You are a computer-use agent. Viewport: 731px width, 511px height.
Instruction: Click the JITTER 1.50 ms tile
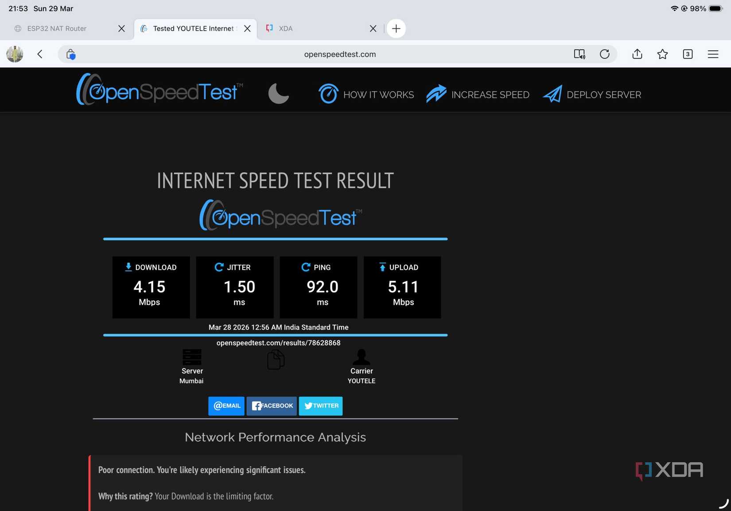click(235, 287)
